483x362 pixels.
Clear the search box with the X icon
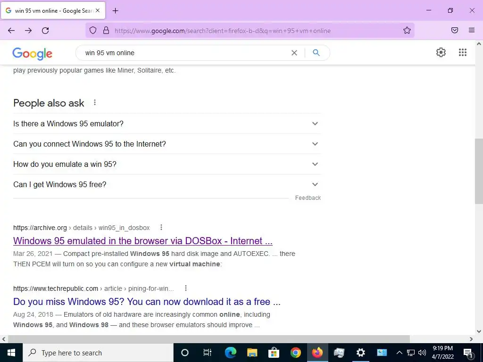click(x=294, y=53)
